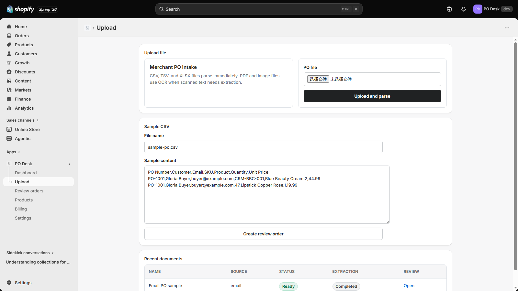Click the Ready status badge
518x291 pixels.
coord(288,286)
